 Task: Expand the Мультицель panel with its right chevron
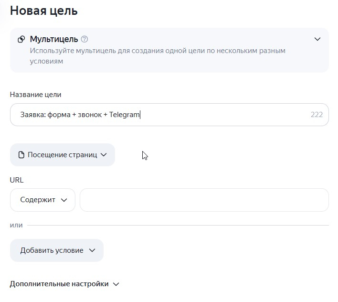(x=317, y=39)
